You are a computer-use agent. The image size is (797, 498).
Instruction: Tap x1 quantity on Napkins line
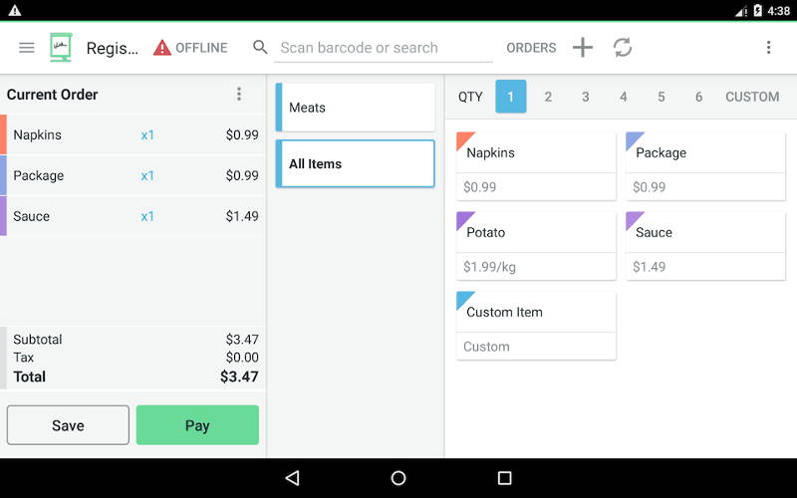147,135
